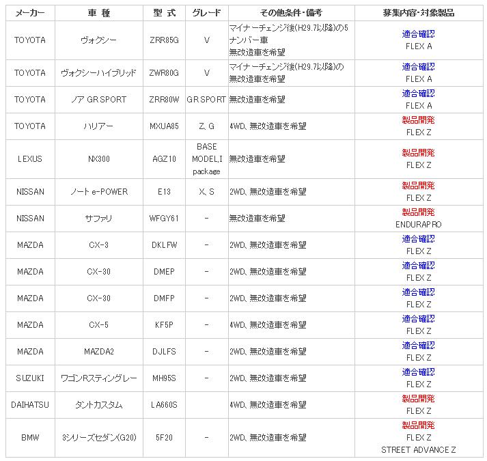Viewport: 487px width, 461px height.
Task: Select the ヴォクシー vehicle name cell
Action: [99, 40]
